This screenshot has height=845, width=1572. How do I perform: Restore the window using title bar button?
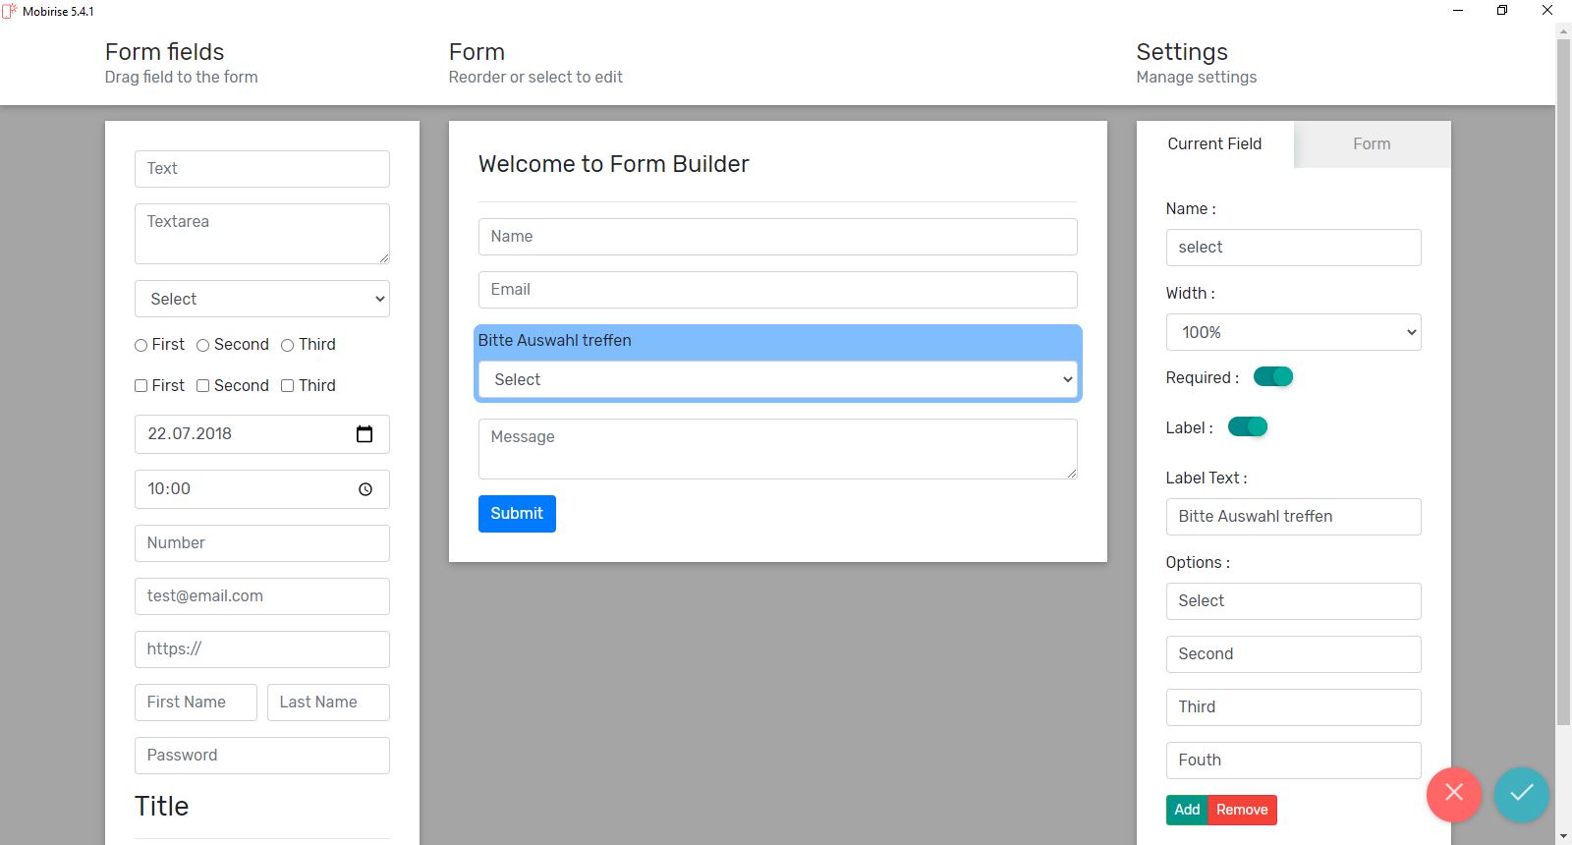pyautogui.click(x=1501, y=11)
